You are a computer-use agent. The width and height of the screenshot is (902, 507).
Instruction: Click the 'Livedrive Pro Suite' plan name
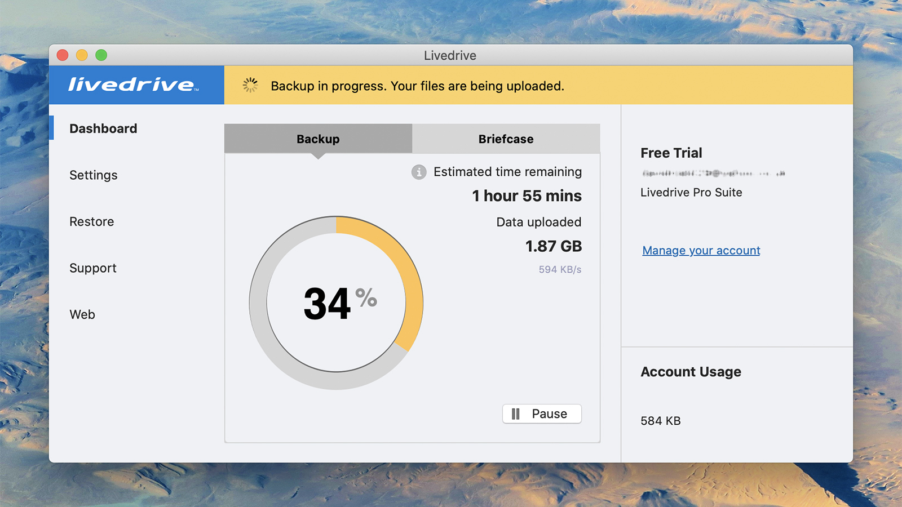(691, 192)
